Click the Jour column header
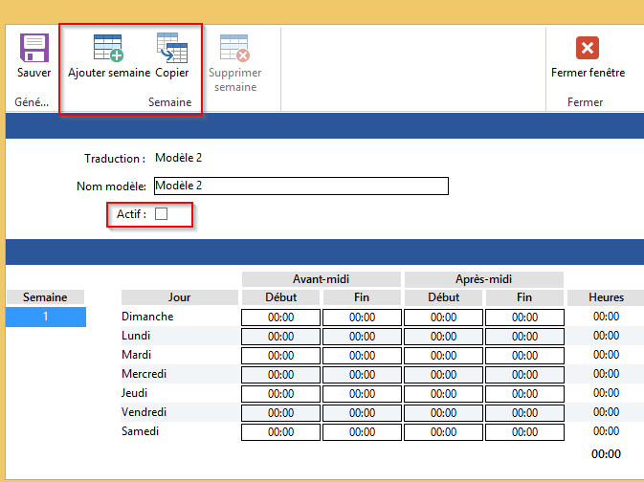The height and width of the screenshot is (482, 644). (x=179, y=297)
